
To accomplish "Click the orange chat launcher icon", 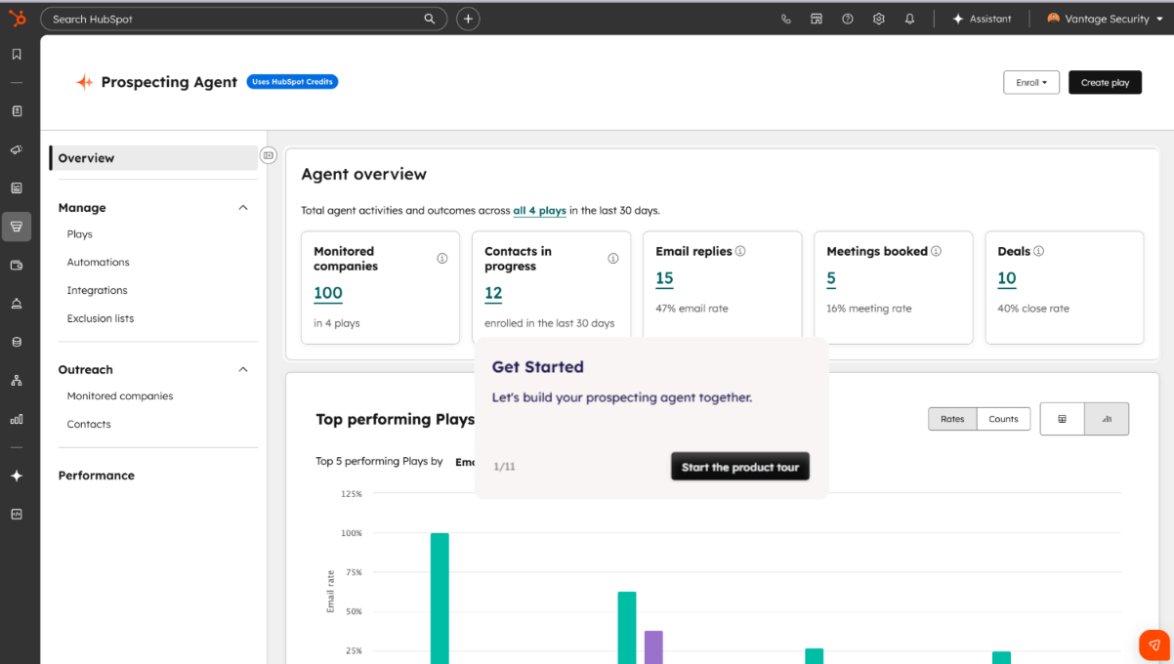I will 1154,645.
